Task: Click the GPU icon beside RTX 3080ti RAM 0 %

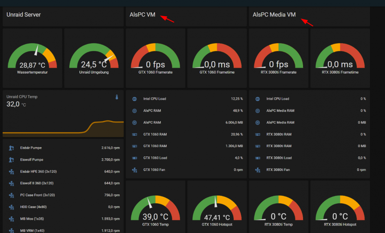Action: click(258, 134)
